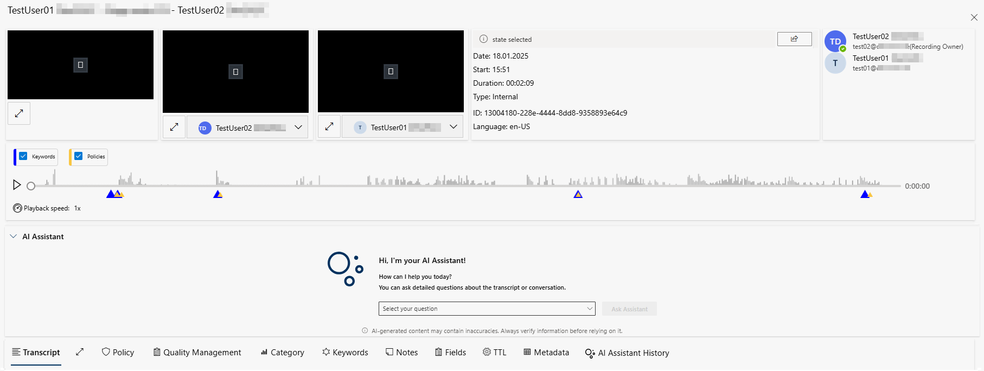Screen dimensions: 984x371
Task: Jump to the second timeline marker near waveform peak
Action: (x=218, y=194)
